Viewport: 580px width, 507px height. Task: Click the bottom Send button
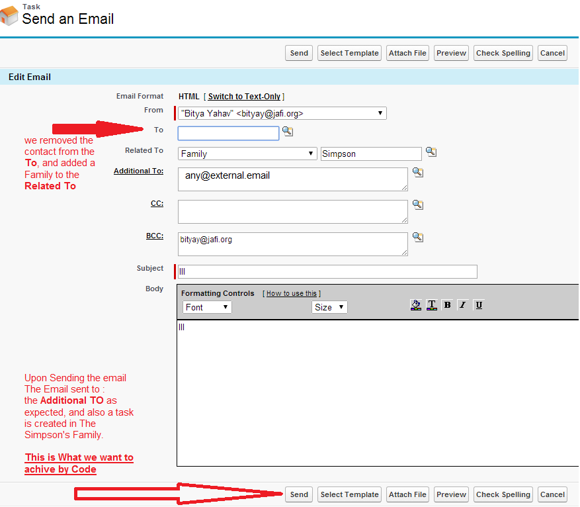click(x=299, y=494)
